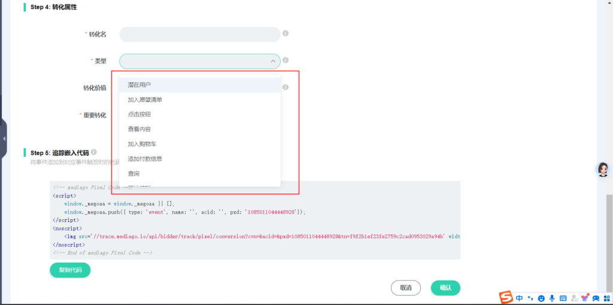Toggle the 中 Chinese input mode icon
Image resolution: width=613 pixels, height=305 pixels.
pos(519,298)
